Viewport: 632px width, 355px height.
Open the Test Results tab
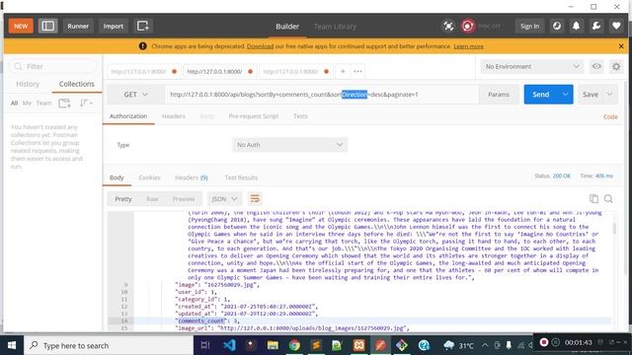[241, 177]
